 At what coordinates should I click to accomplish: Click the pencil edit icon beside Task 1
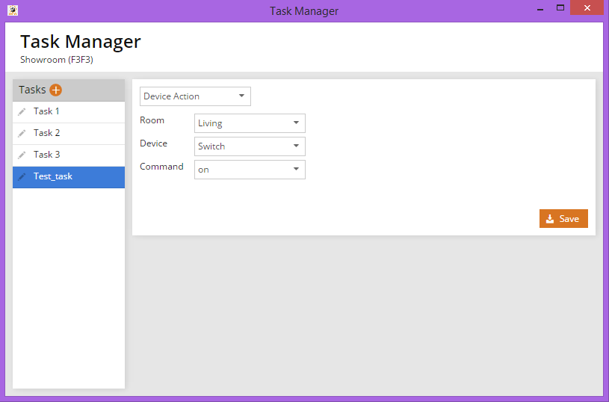(x=22, y=112)
